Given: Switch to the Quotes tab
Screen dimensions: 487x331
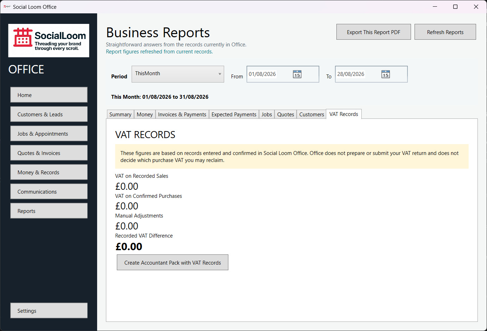Looking at the screenshot, I should pos(285,114).
